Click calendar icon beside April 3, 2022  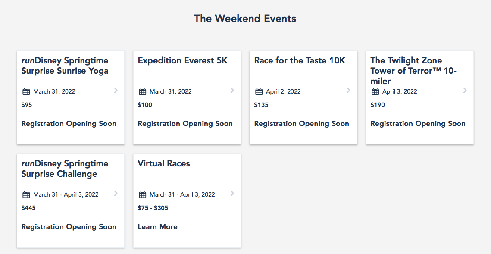point(375,91)
